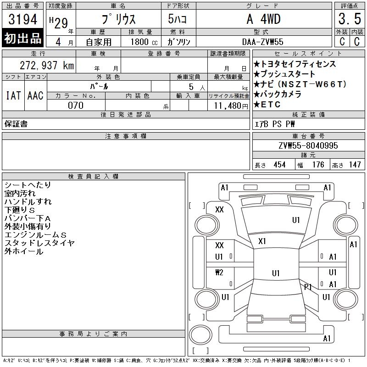Click the spare tire circle on diagram
Image resolution: width=367 pixels, height=367 pixels.
click(x=200, y=334)
